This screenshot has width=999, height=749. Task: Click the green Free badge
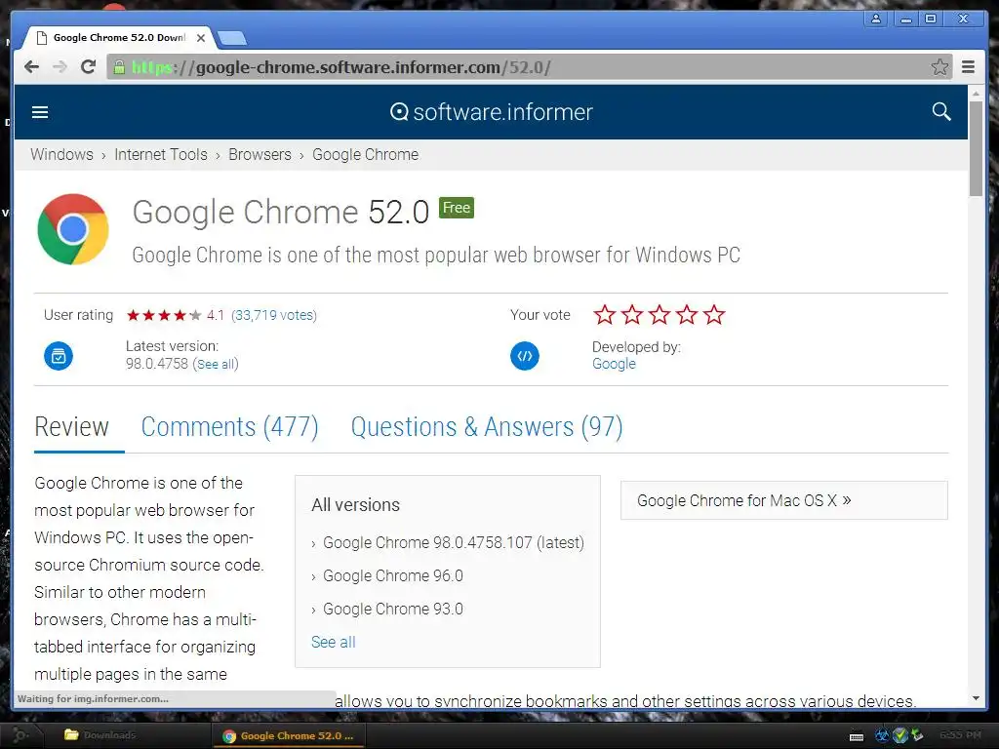[x=457, y=208]
